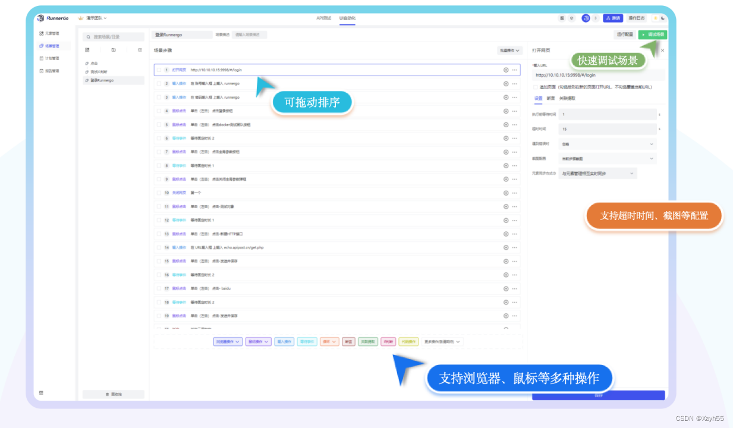Viewport: 733px width, 428px height.
Task: Open 报告管理 in the sidebar
Action: click(51, 71)
